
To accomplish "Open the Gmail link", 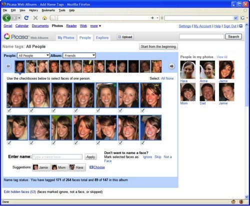I will click(8, 26).
